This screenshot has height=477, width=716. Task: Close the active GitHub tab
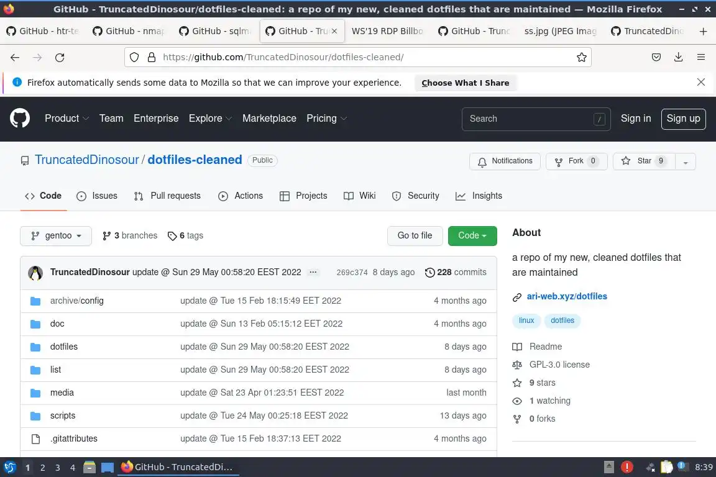(334, 31)
